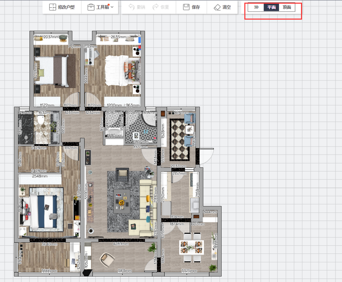Select the gray coffee table in living room

click(x=122, y=201)
